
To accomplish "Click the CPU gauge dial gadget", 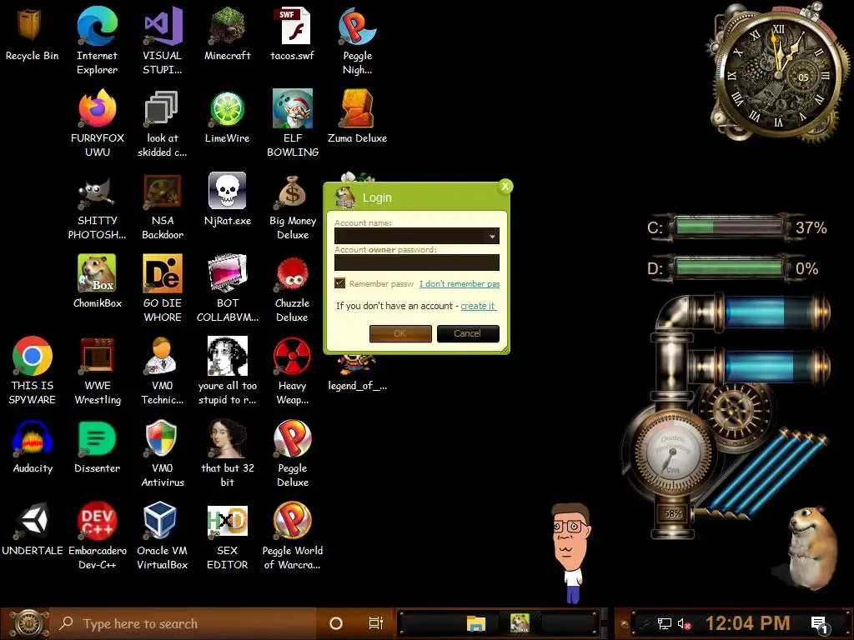I will point(671,452).
